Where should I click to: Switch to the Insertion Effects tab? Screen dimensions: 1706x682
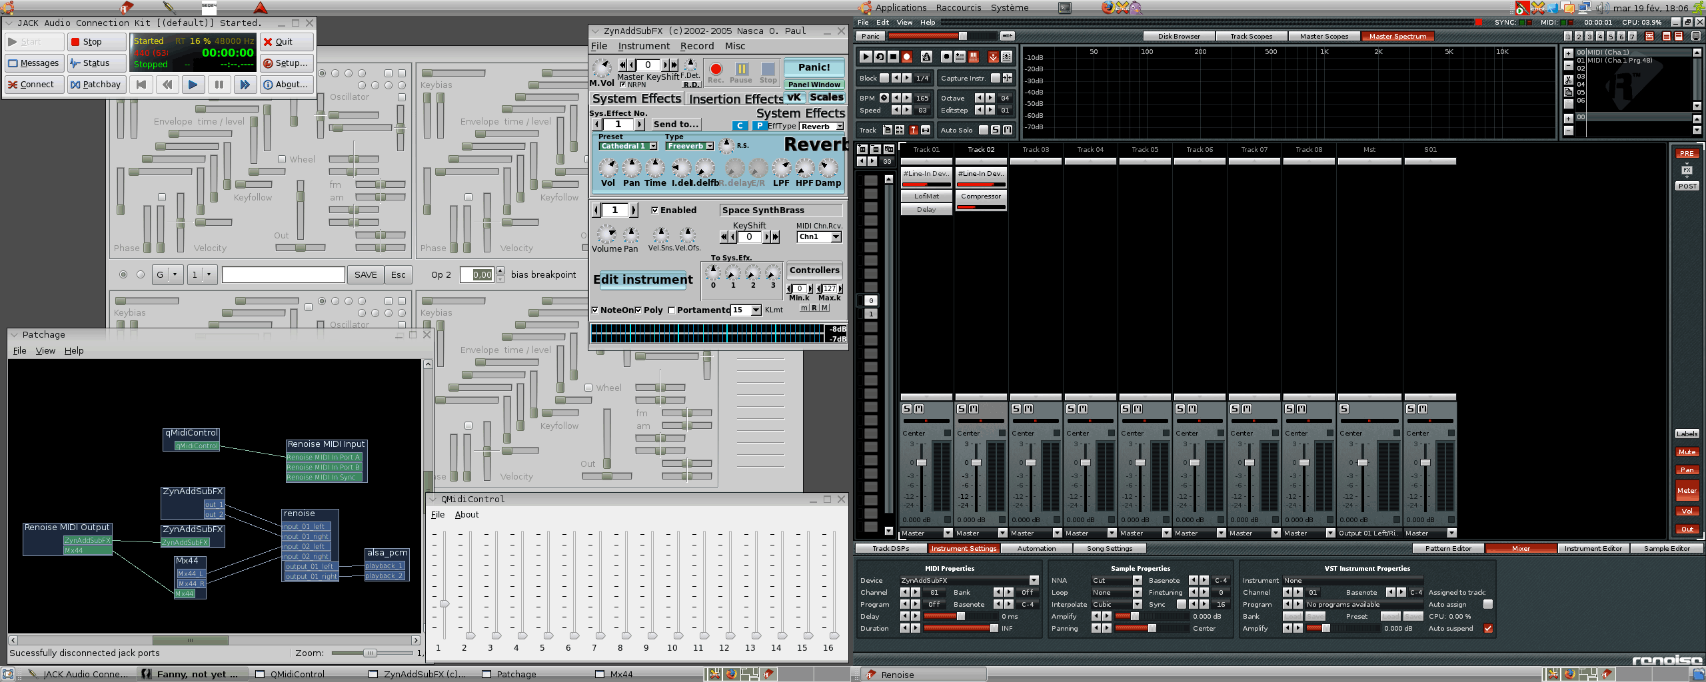pos(736,99)
